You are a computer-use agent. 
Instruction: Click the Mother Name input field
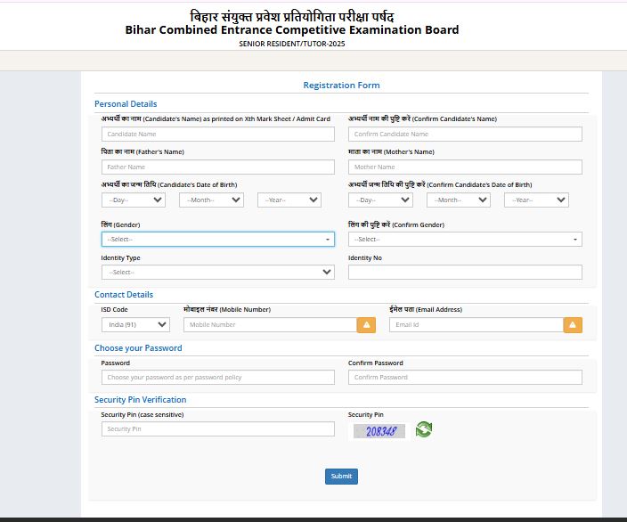click(x=465, y=167)
